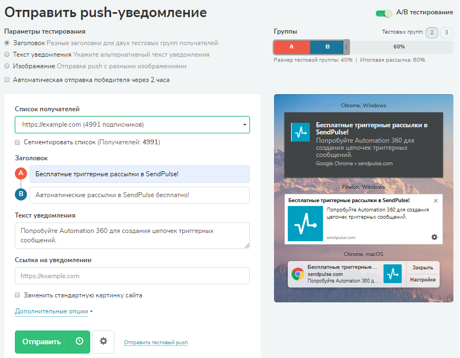
Task: Open the Список получателей dropdown
Action: (132, 124)
